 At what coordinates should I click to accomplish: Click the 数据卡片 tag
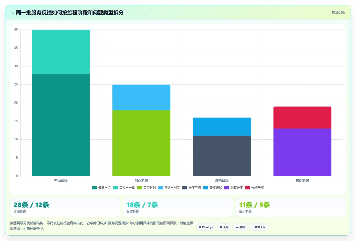pyautogui.click(x=259, y=227)
